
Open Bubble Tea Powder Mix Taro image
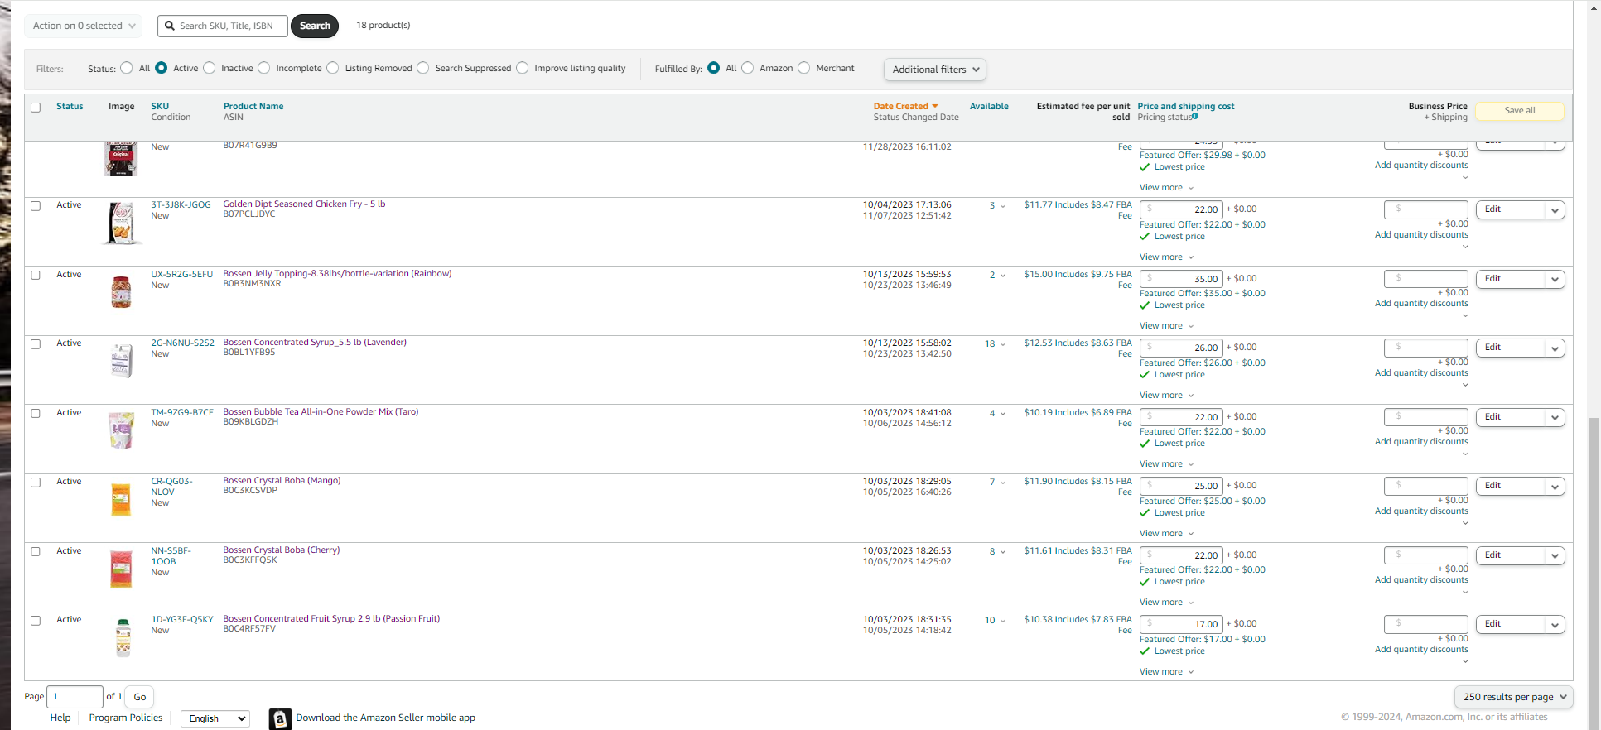click(122, 430)
